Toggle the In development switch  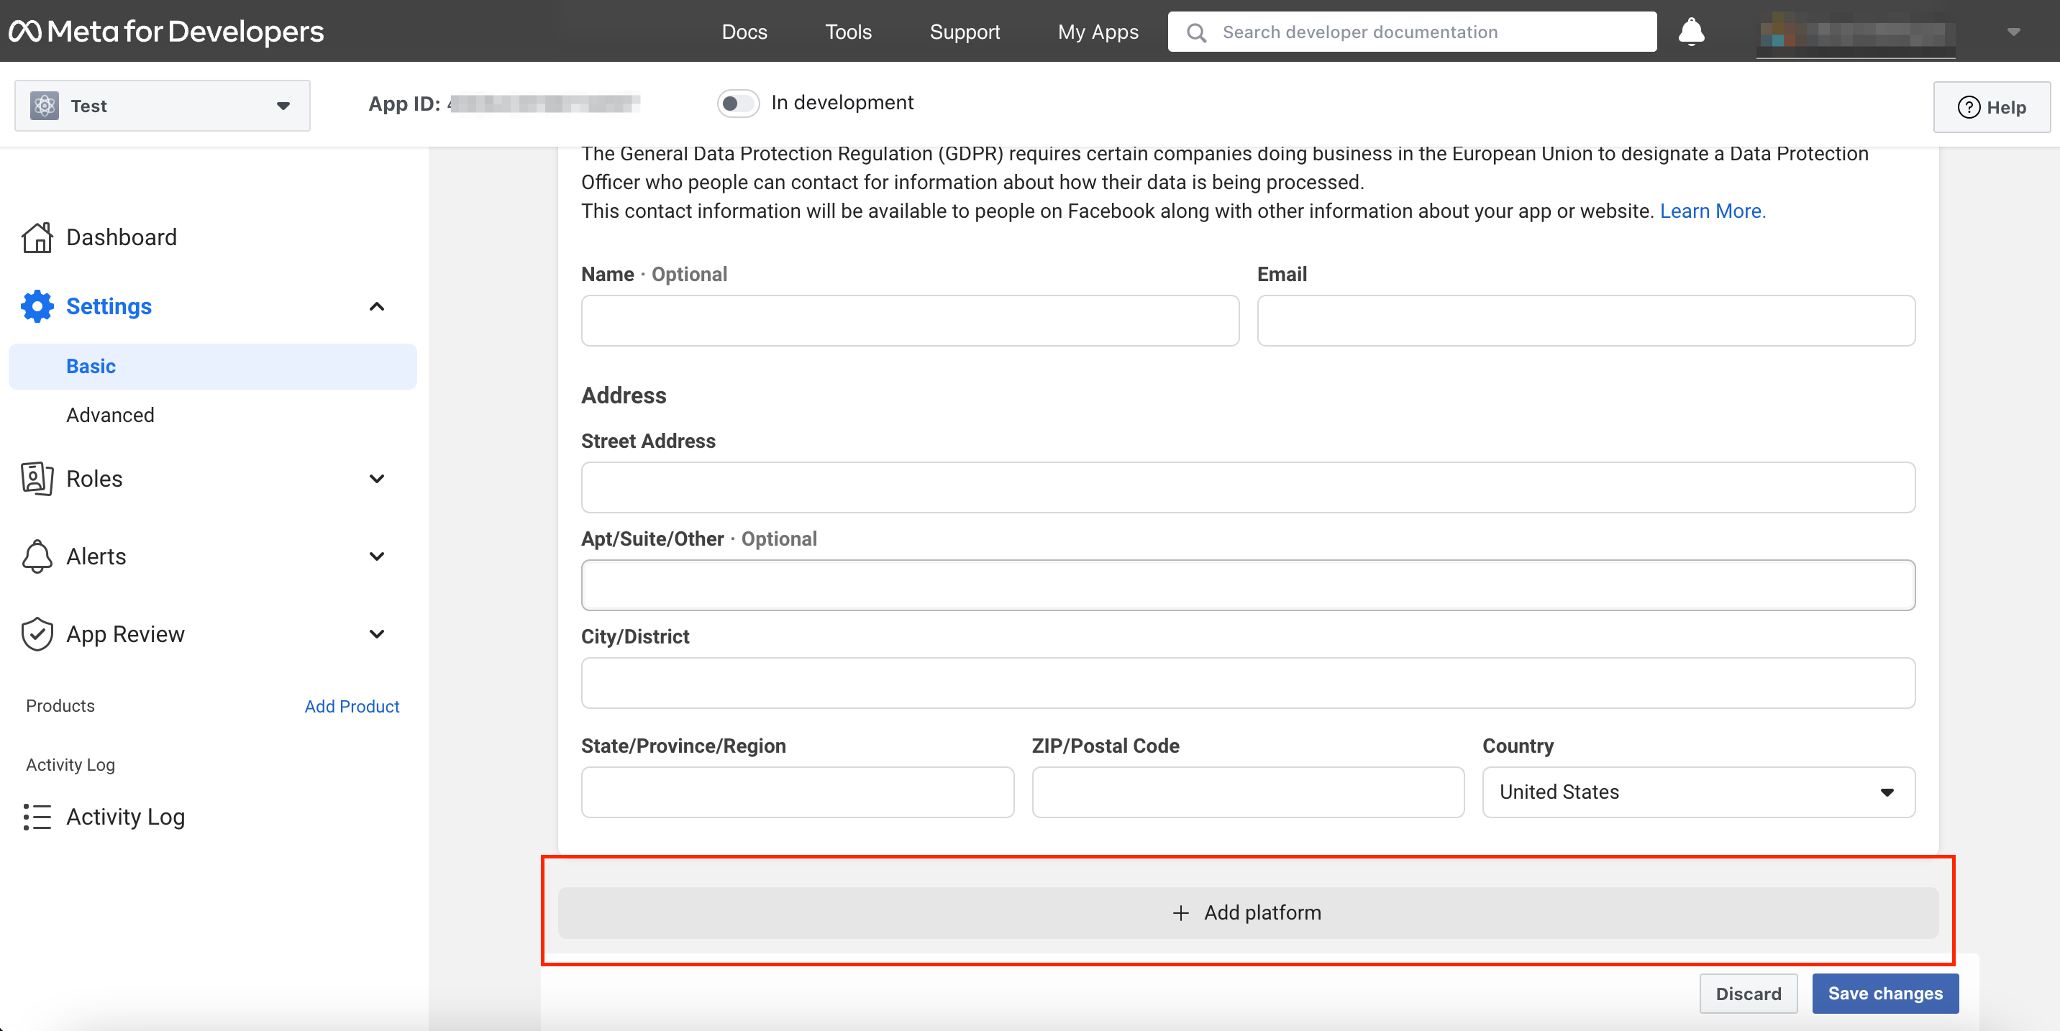coord(737,103)
